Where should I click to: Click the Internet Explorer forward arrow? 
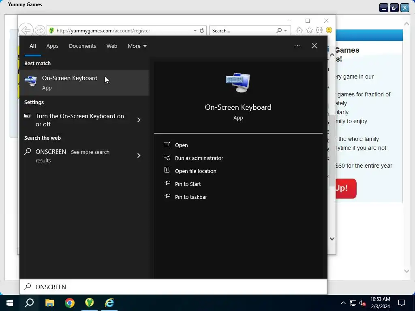[x=40, y=30]
